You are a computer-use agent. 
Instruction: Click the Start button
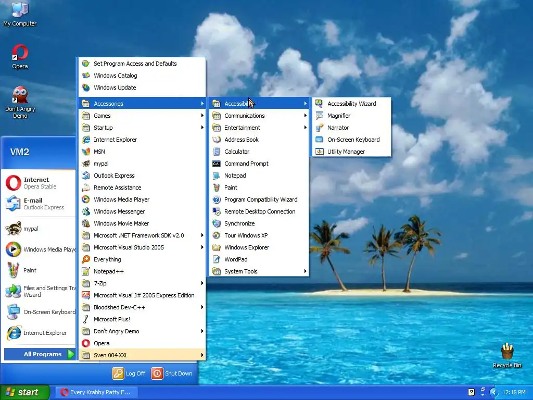(25, 392)
